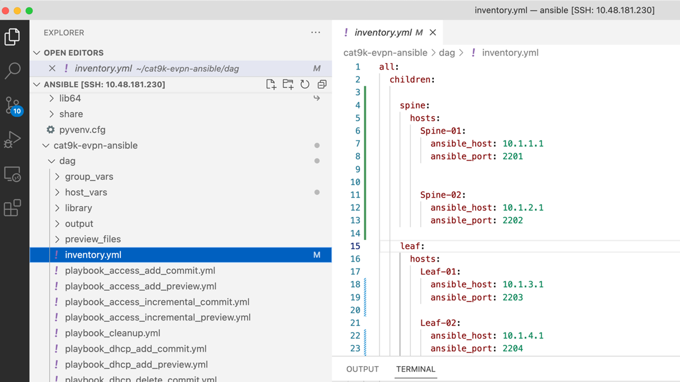This screenshot has height=382, width=680.
Task: Open pyvenv.cfg file
Action: point(82,130)
